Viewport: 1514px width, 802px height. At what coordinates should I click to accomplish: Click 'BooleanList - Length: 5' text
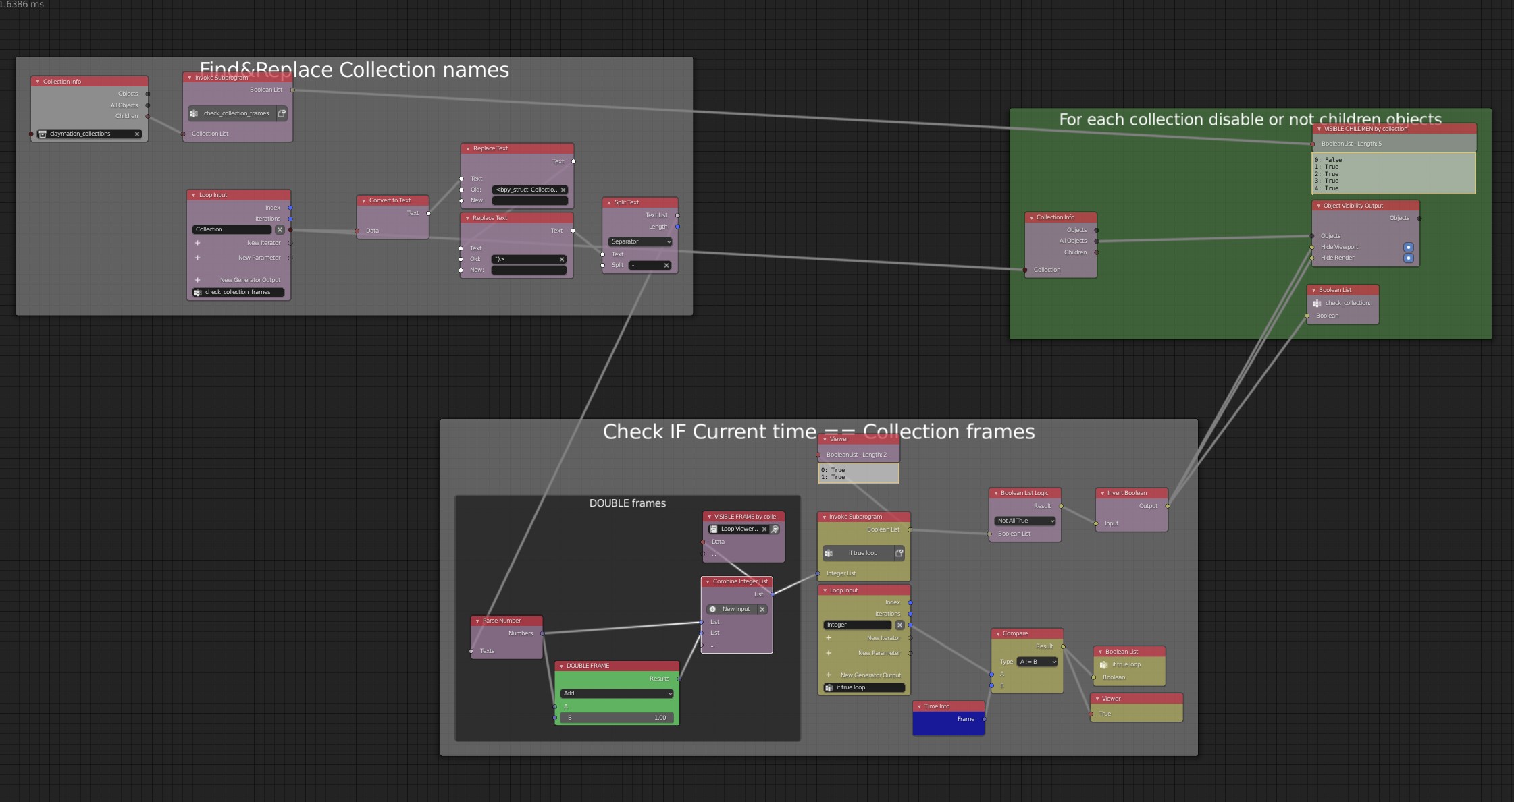(x=1351, y=144)
